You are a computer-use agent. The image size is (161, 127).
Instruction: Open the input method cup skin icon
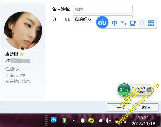(133, 23)
